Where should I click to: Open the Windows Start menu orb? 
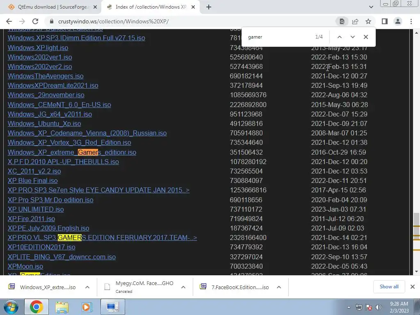[x=10, y=307]
